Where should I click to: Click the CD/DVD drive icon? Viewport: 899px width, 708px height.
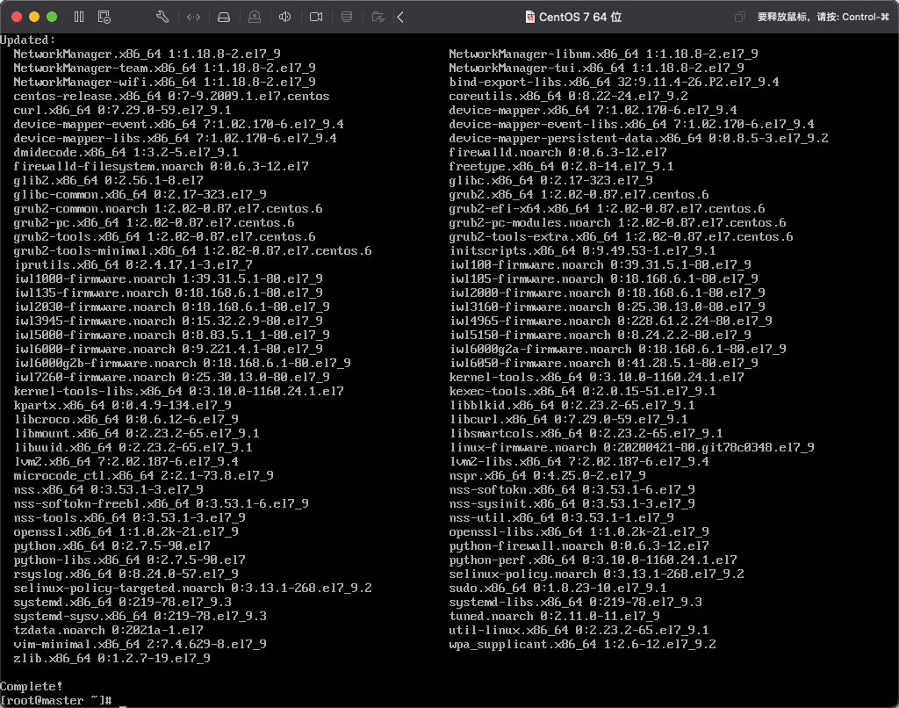click(x=255, y=17)
